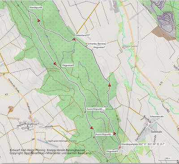
Task: Click the Wegweiser8 waypoint label
Action: point(68,65)
